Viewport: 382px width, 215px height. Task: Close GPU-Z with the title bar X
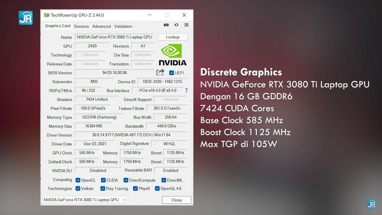tap(184, 15)
